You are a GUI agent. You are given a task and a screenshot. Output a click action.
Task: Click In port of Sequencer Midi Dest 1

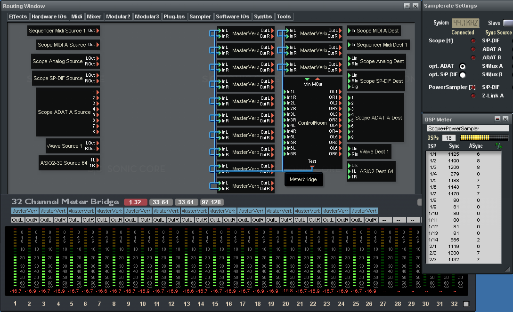click(x=349, y=45)
